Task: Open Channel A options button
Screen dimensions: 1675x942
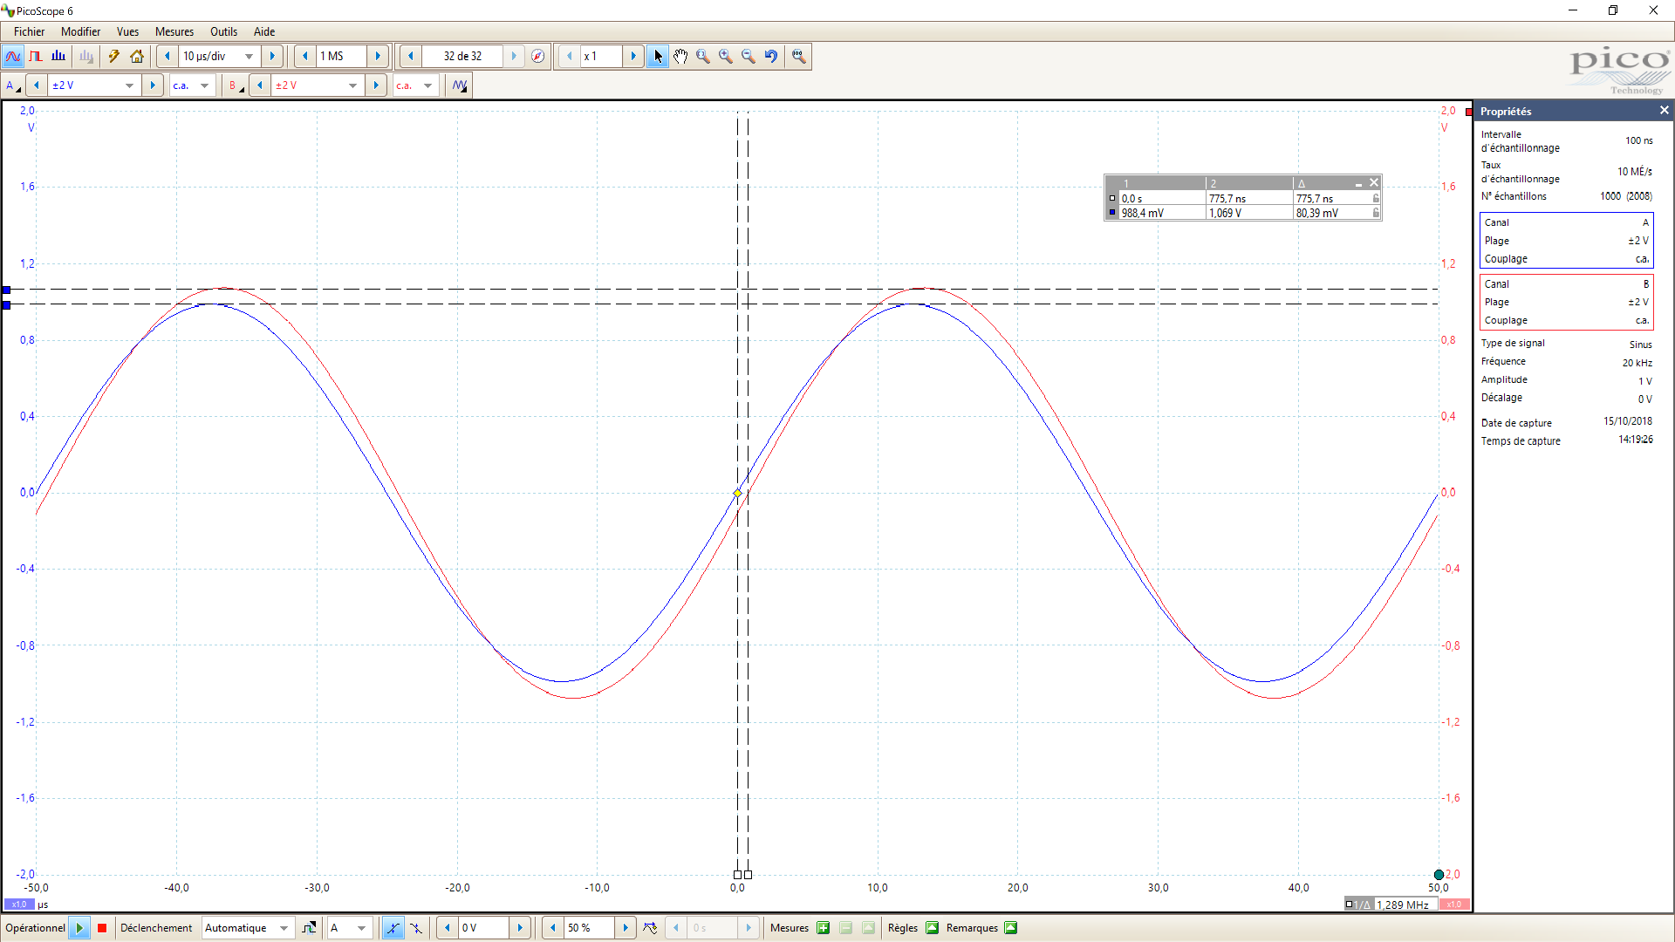Action: coord(13,85)
